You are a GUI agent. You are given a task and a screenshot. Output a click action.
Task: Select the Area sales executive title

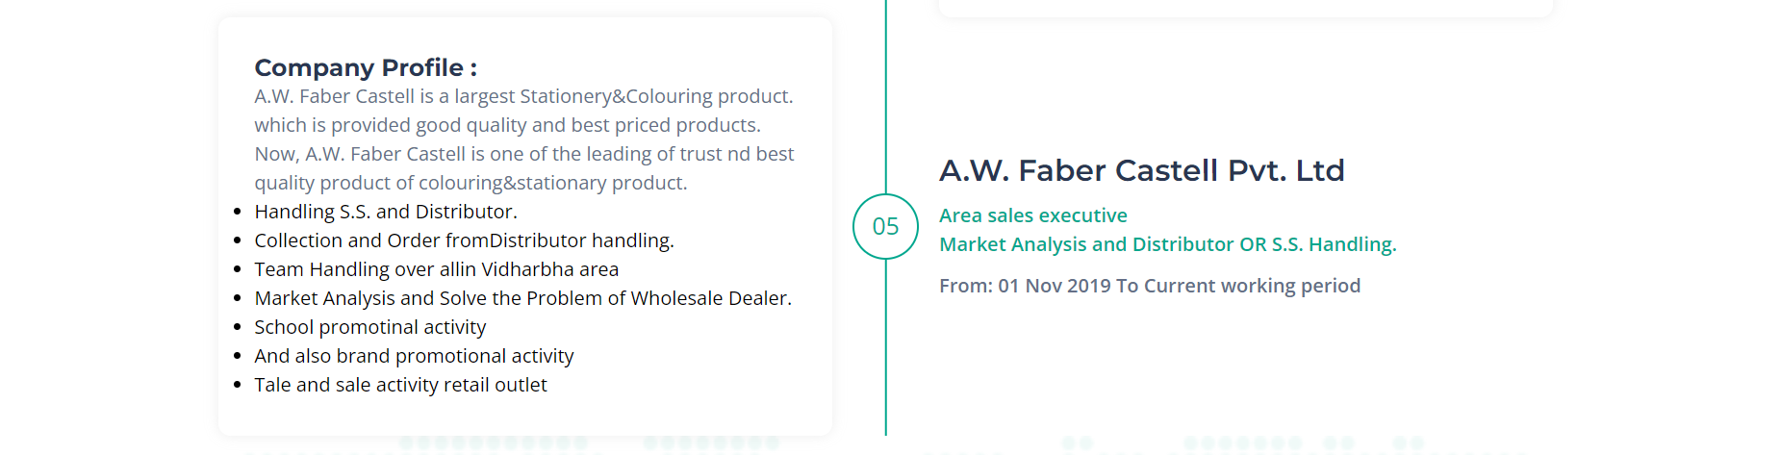pos(1032,215)
